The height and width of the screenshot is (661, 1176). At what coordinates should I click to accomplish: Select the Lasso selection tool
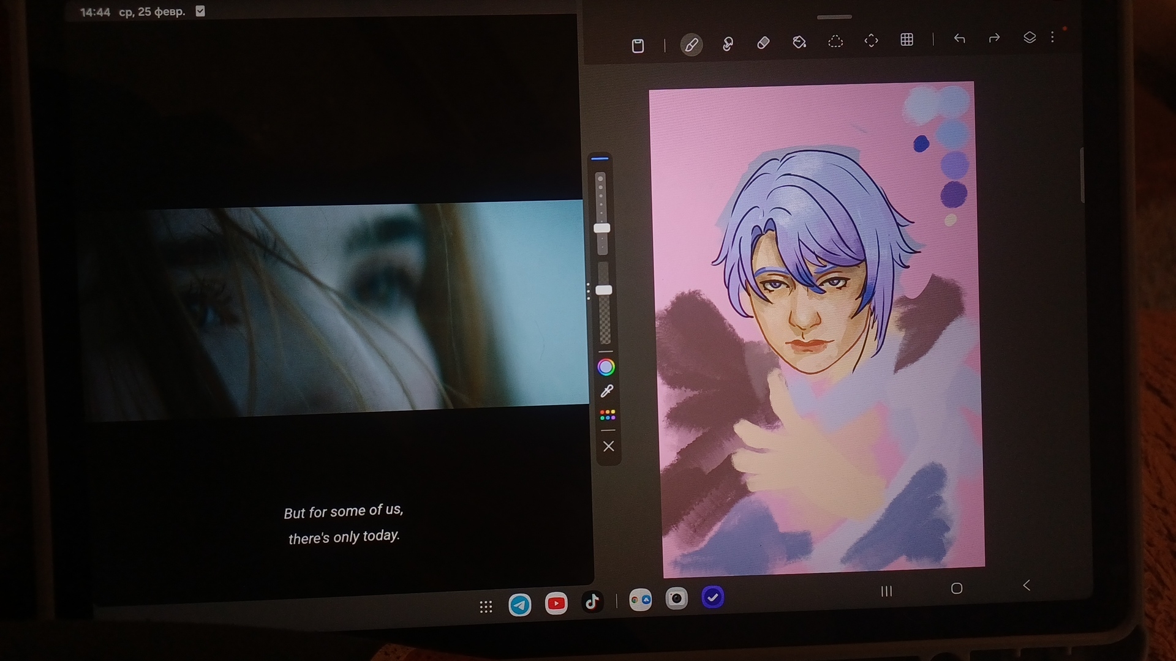(x=835, y=41)
